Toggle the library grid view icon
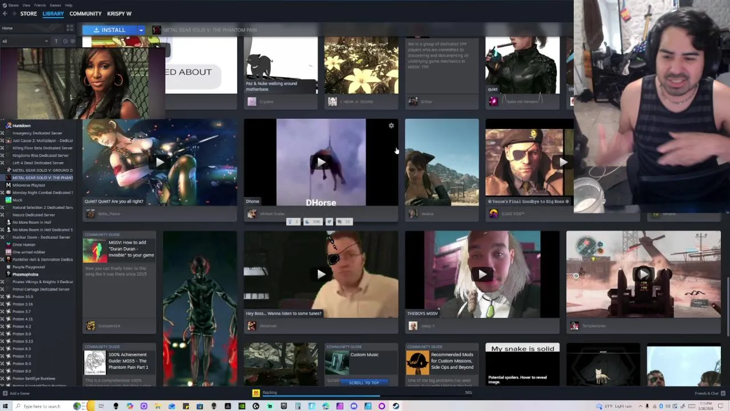 click(x=70, y=28)
